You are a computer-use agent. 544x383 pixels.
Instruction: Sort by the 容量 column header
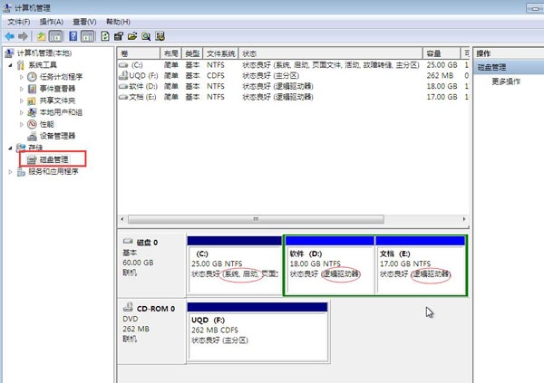[x=442, y=53]
